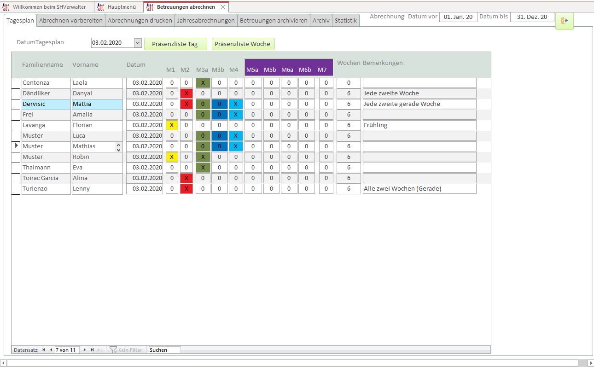Click the exit door icon button
Image resolution: width=594 pixels, height=367 pixels.
564,21
